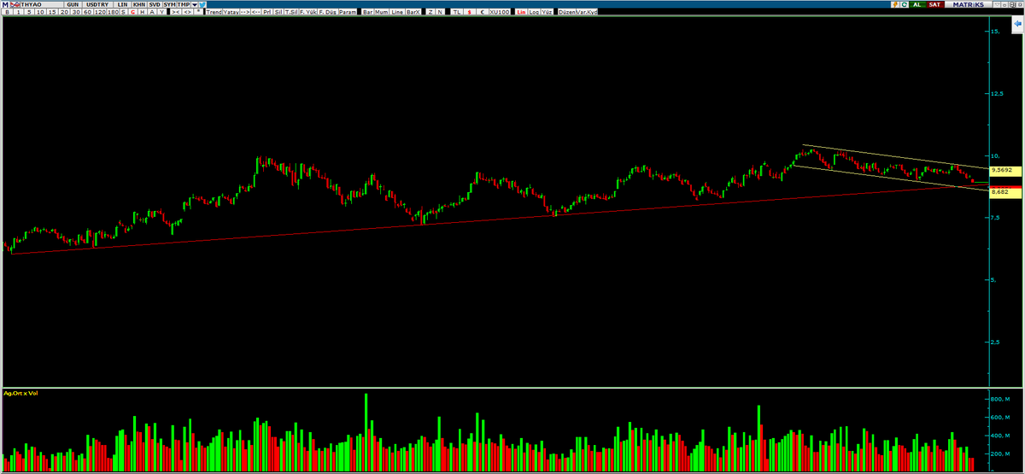Click the Z toolbar button
Viewport: 1025px width, 474px height.
coord(430,12)
